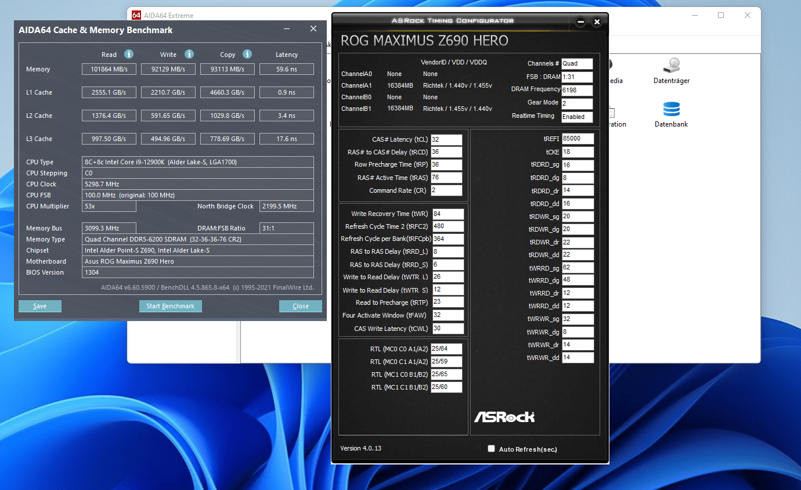Click the tREFI field showing 85000
Viewport: 801px width, 490px height.
[578, 139]
